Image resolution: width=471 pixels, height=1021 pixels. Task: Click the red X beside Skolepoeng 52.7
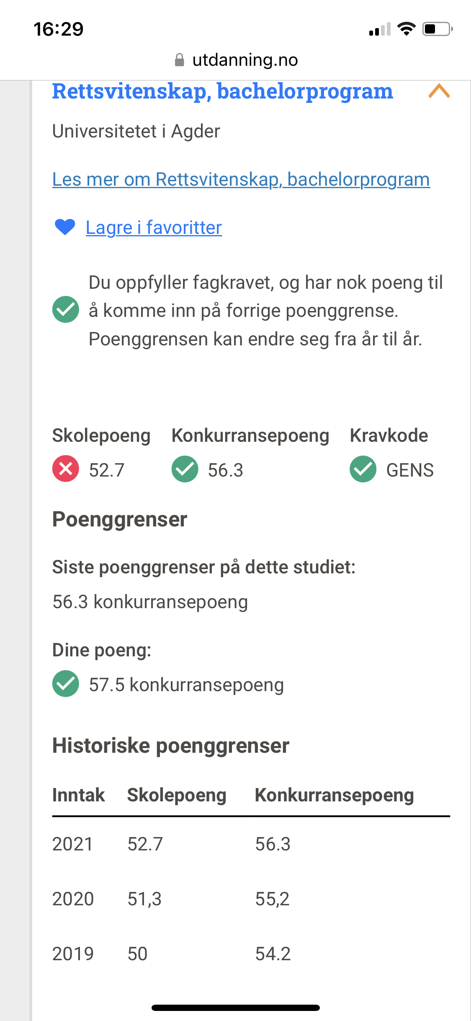[x=66, y=469]
